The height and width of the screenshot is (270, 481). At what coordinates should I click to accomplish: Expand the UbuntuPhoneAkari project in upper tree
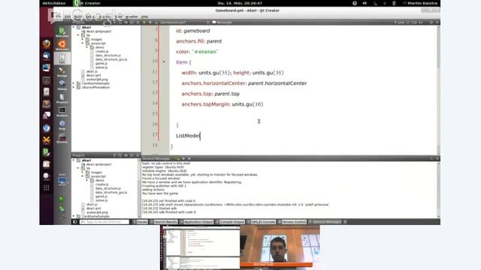pyautogui.click(x=74, y=87)
